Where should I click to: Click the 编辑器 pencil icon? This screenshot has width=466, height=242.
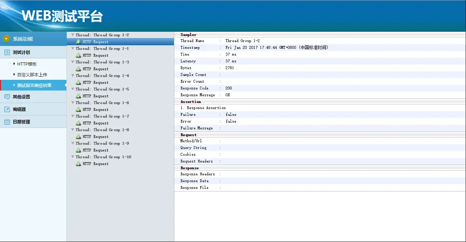click(x=7, y=109)
